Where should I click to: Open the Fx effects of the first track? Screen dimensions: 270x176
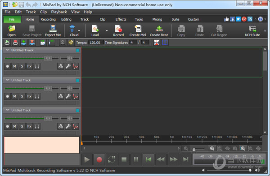29,66
